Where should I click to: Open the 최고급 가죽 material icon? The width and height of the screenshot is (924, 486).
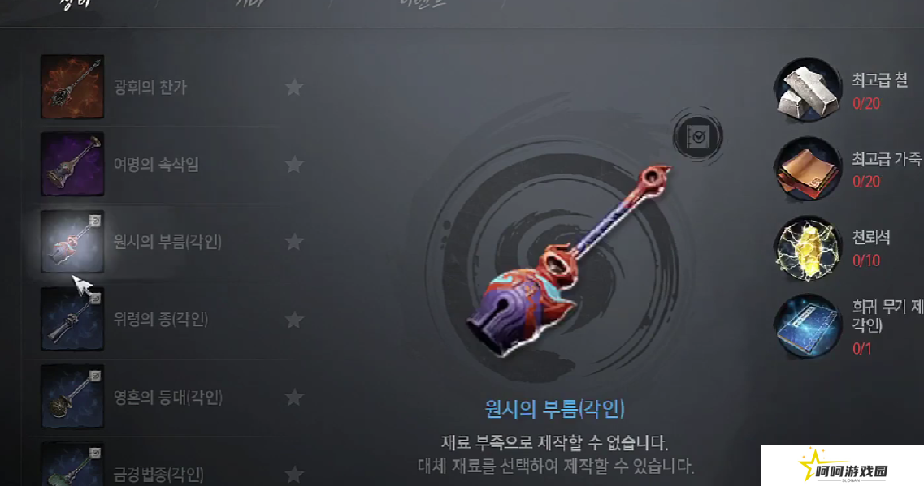[x=808, y=169]
